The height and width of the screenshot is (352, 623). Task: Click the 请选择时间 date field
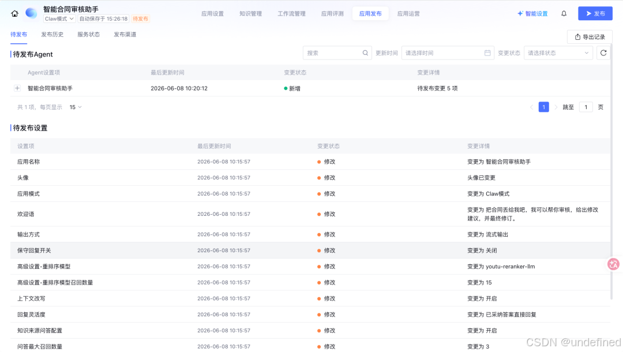click(x=448, y=53)
